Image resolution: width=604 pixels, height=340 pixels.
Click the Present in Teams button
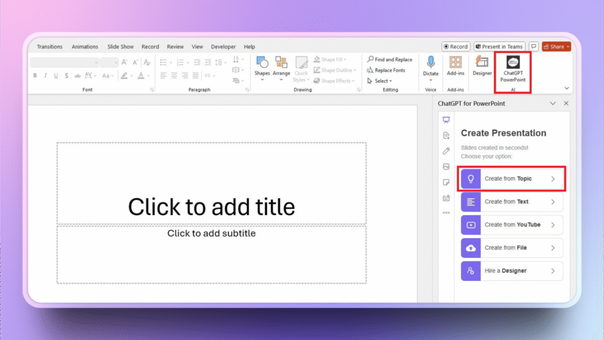click(499, 46)
